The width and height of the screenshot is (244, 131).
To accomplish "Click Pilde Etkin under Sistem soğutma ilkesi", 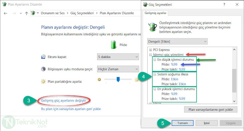I will pyautogui.click(x=170, y=79).
